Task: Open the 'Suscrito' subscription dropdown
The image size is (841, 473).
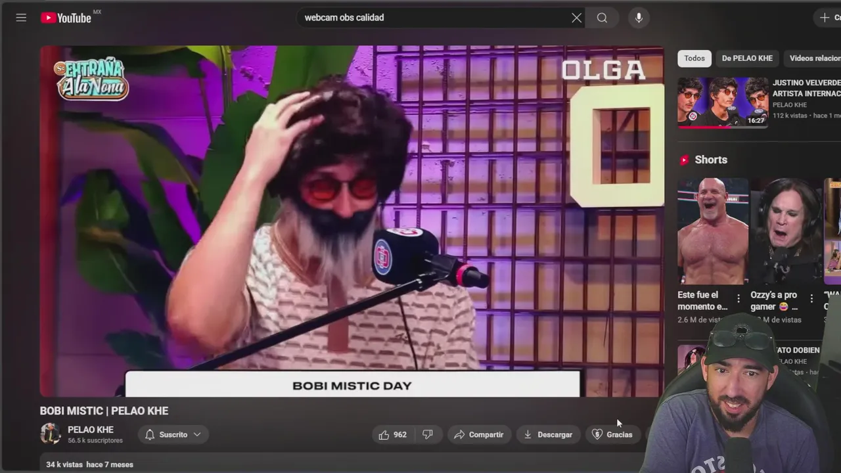Action: click(x=173, y=434)
